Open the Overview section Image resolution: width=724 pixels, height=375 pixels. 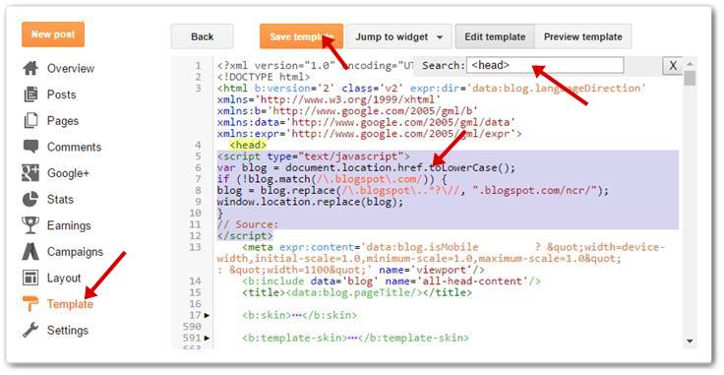click(71, 68)
